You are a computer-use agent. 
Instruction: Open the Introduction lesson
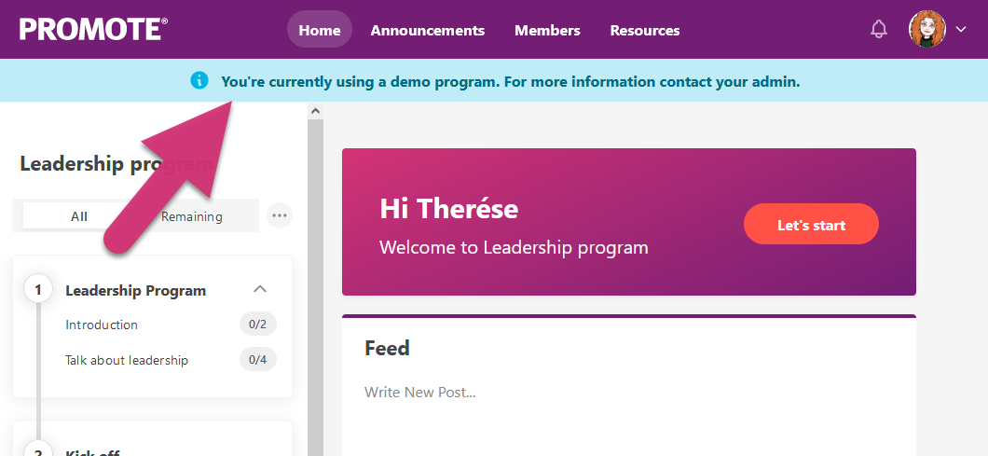coord(102,325)
